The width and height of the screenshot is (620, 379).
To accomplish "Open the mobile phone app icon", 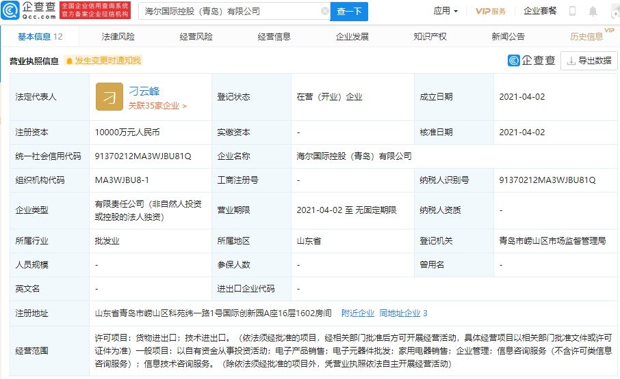I will 573,11.
